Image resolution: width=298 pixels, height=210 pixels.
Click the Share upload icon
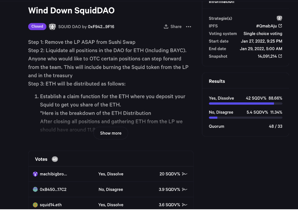click(x=166, y=27)
